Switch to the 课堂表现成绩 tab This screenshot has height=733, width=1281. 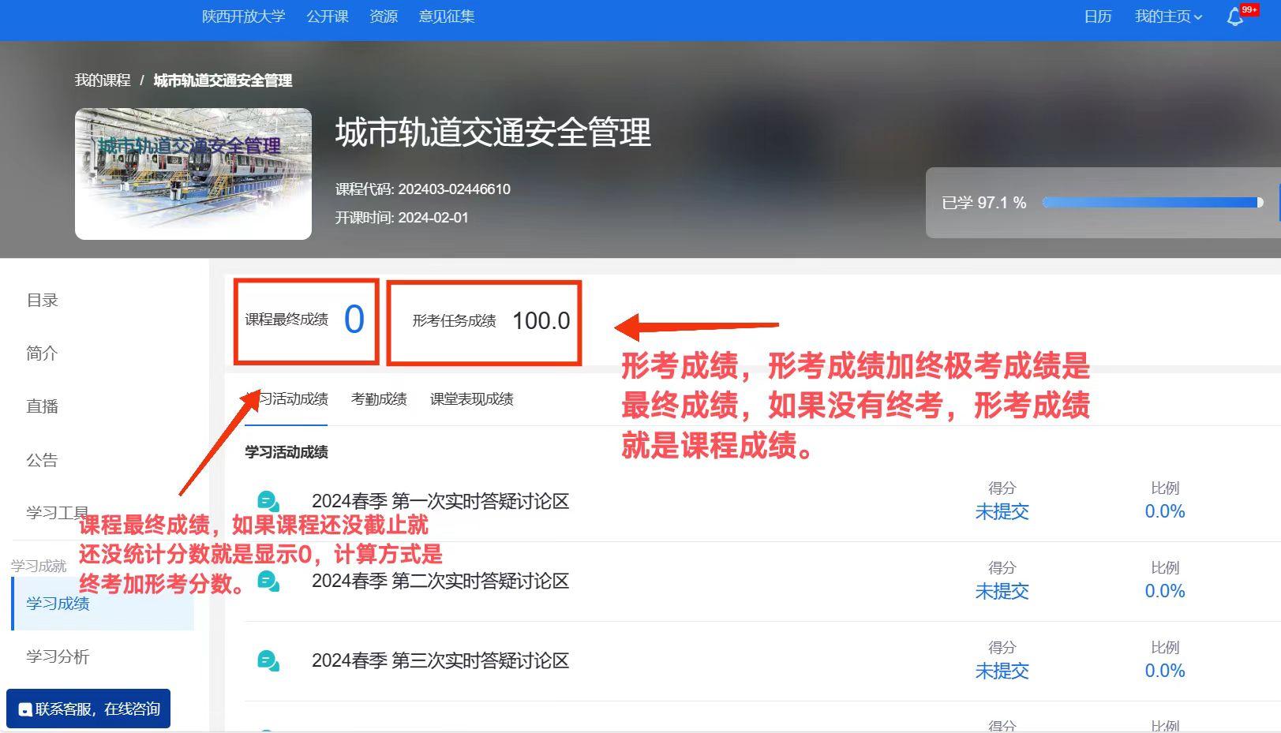click(472, 399)
